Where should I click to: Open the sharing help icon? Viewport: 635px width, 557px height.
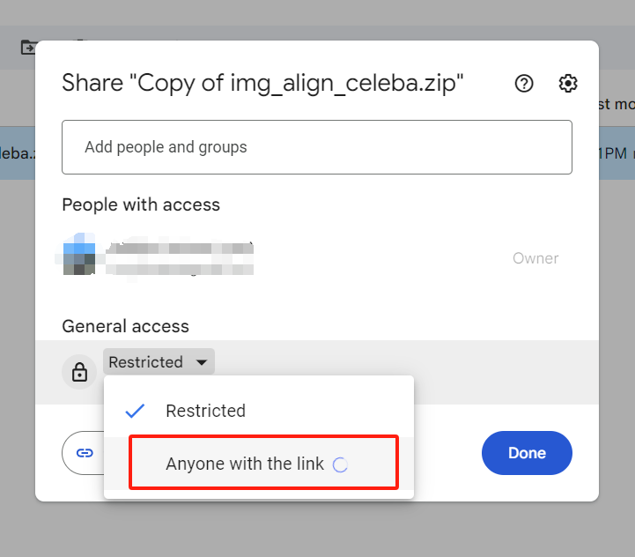pos(524,84)
